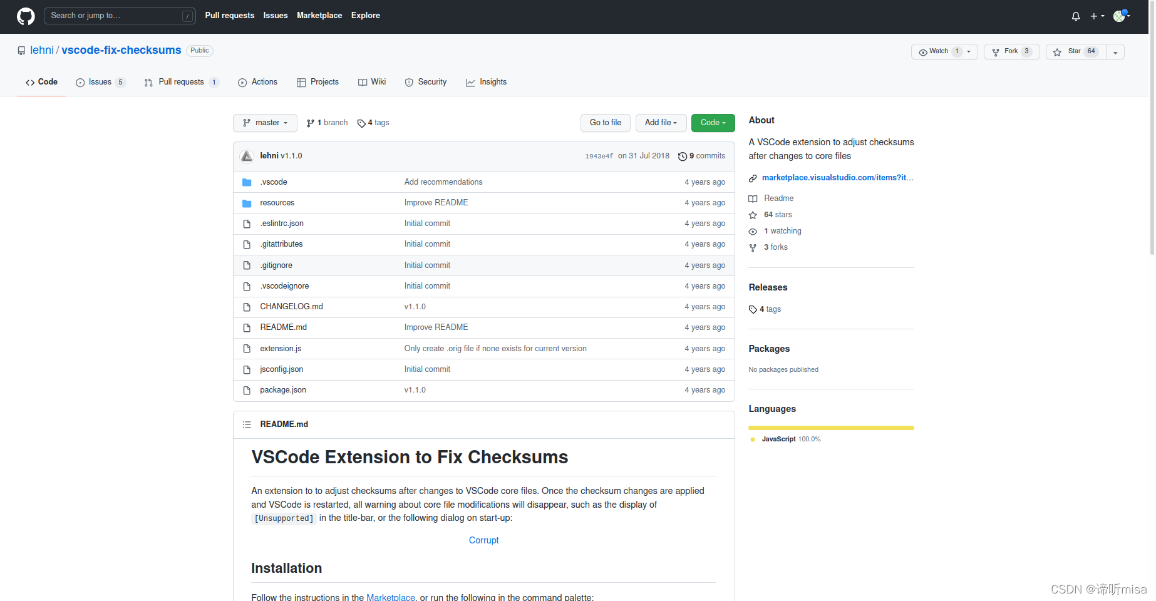Expand the star lists dropdown arrow
Screen dimensions: 1156x601
pos(1115,52)
